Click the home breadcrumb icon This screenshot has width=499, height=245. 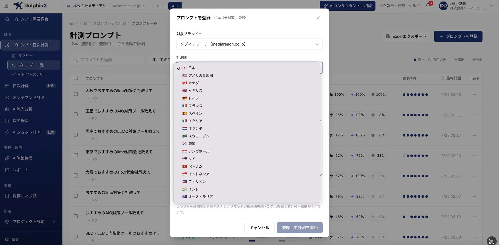click(x=72, y=23)
